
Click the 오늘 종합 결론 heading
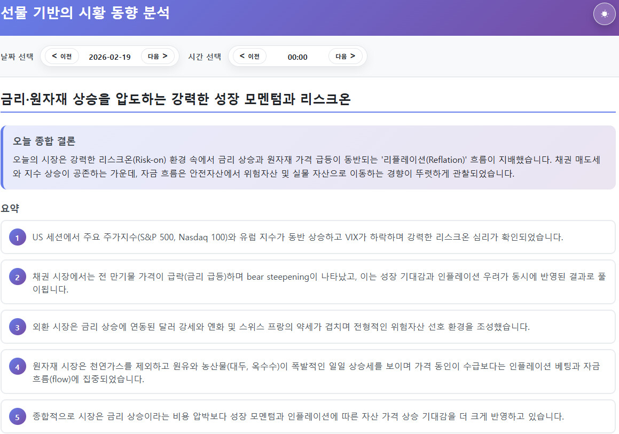point(44,141)
